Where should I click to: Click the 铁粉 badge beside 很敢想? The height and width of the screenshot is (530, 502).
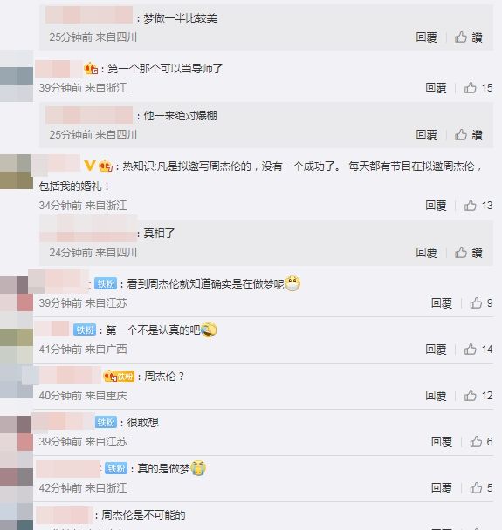coord(106,422)
